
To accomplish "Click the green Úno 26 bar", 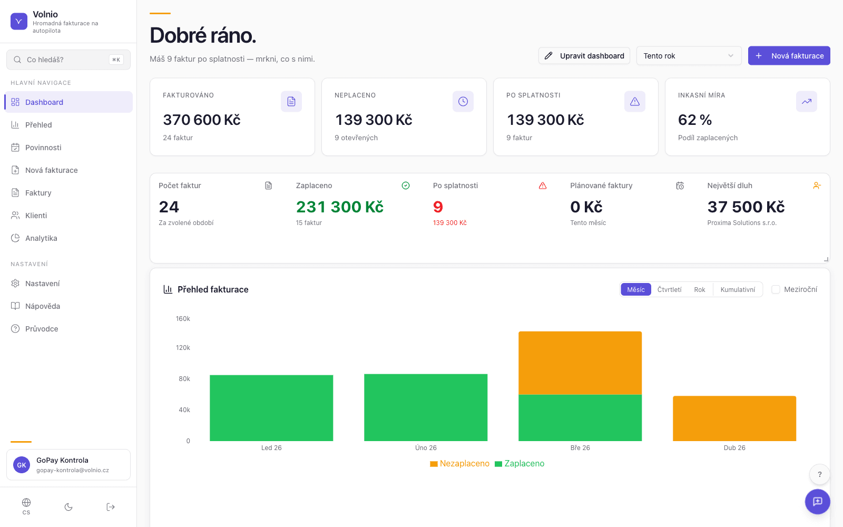I will [x=426, y=407].
